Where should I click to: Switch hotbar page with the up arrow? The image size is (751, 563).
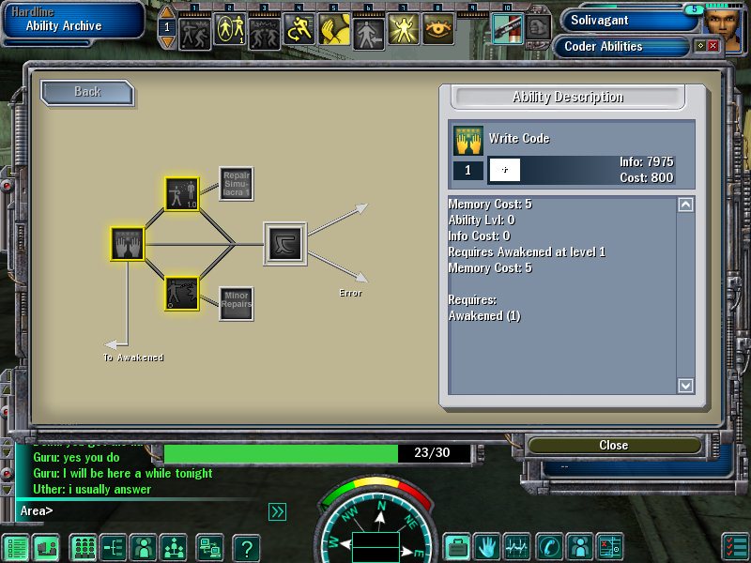click(x=167, y=12)
